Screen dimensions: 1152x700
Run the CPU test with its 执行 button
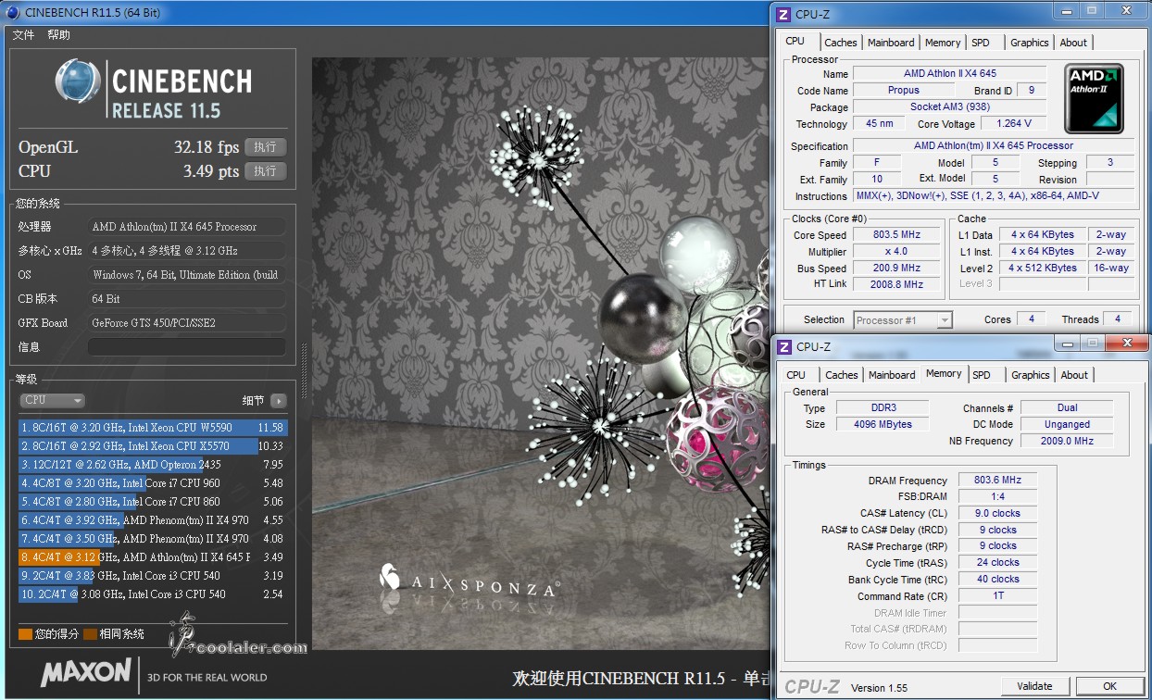pos(266,171)
